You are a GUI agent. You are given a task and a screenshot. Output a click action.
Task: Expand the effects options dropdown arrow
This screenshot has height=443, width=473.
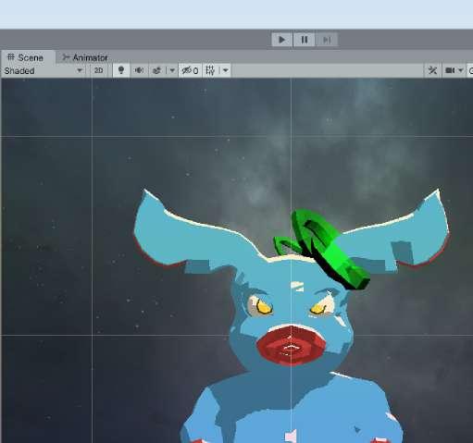point(172,70)
